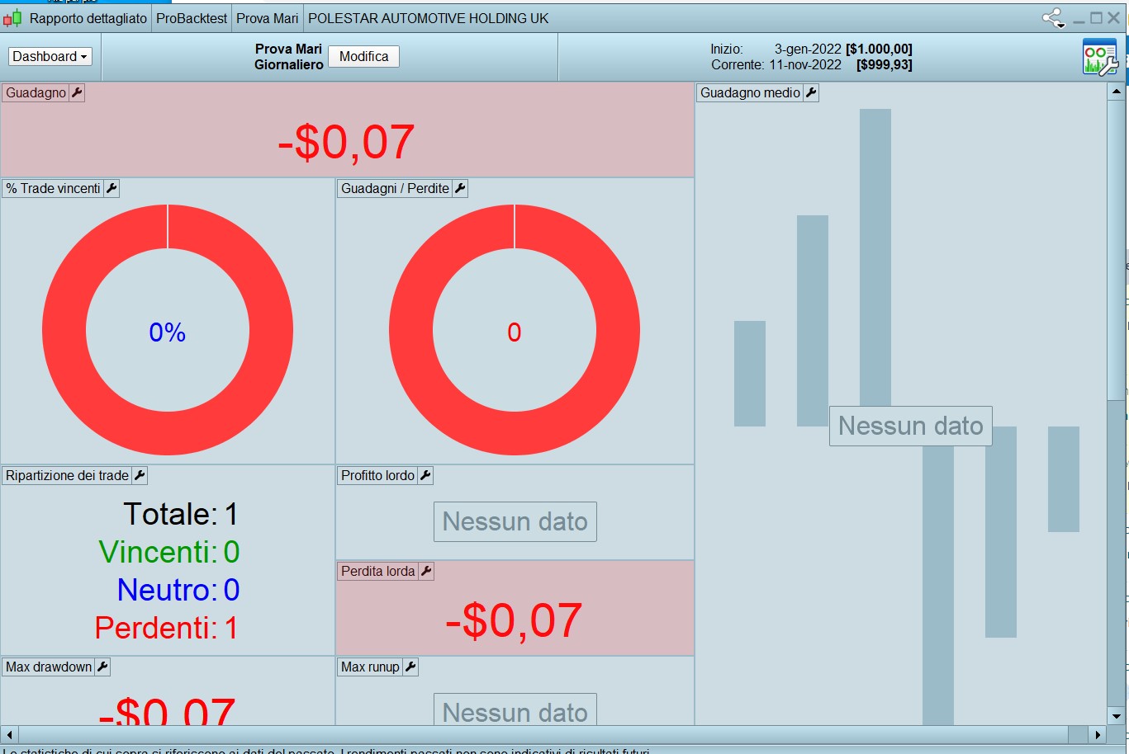Open the Perdita lorda wrench settings
Image resolution: width=1129 pixels, height=754 pixels.
tap(426, 572)
